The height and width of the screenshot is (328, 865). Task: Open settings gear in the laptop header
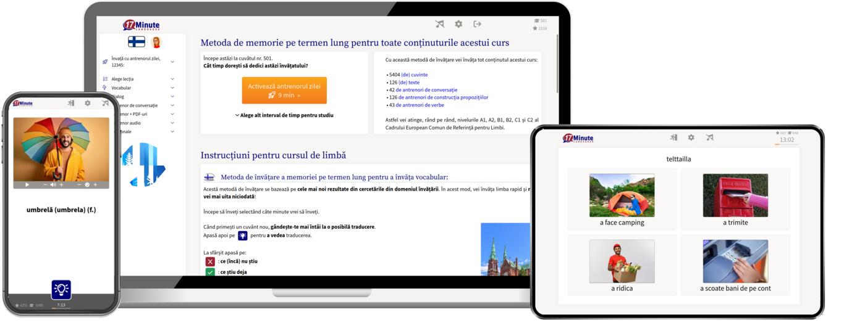tap(458, 24)
